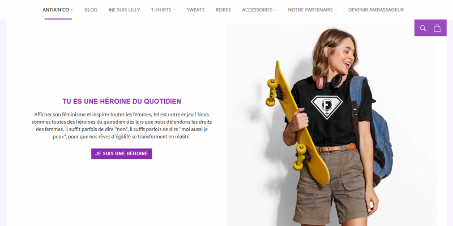Expand the ACCESSOIRES dropdown chevron
The width and height of the screenshot is (453, 226).
coord(275,10)
